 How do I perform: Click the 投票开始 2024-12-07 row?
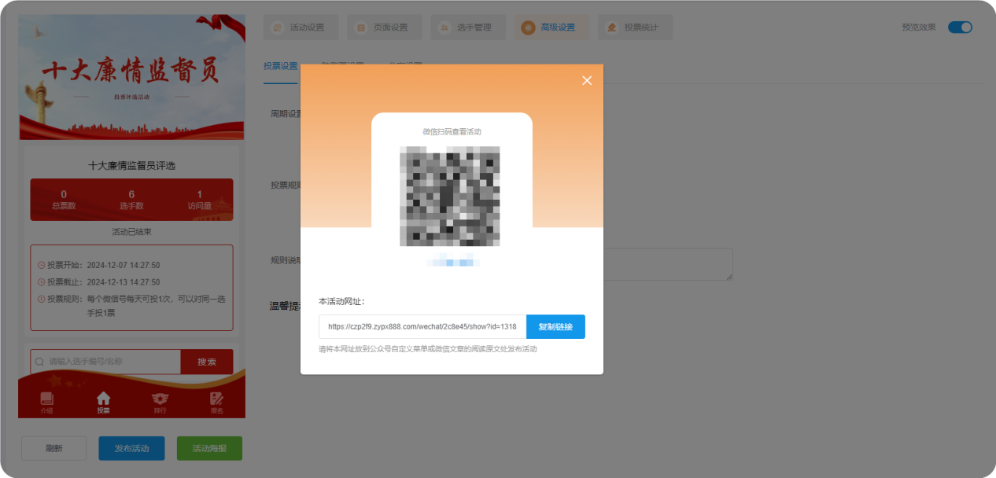[99, 265]
